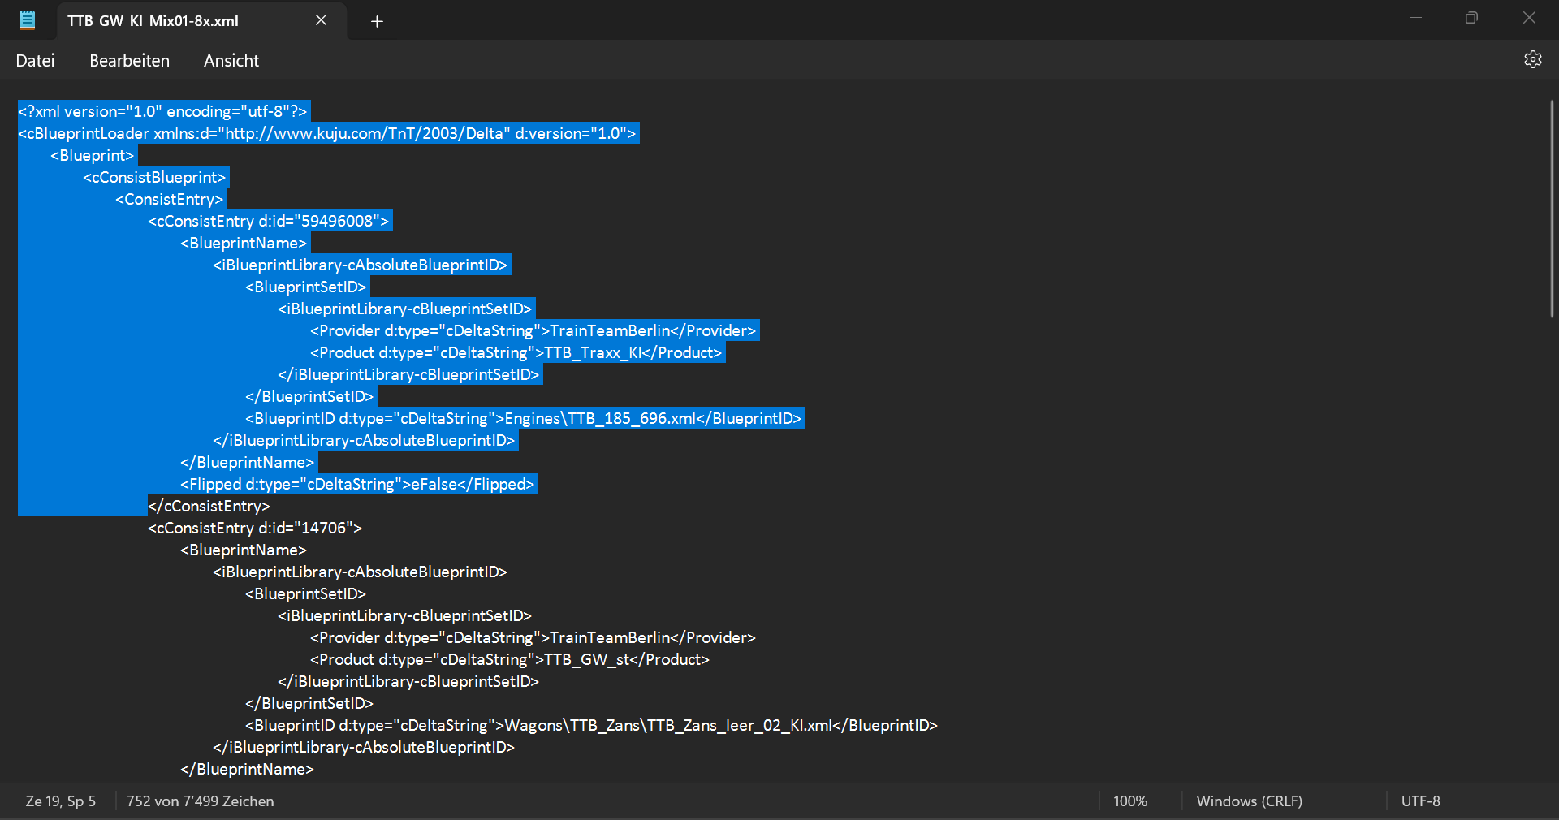
Task: Restore down the Notepad window
Action: point(1471,18)
